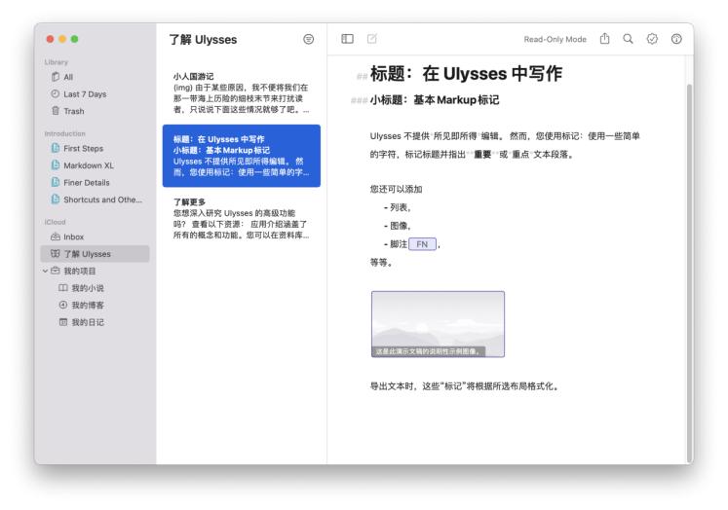Click the 我的日记 calendar icon

pyautogui.click(x=63, y=322)
